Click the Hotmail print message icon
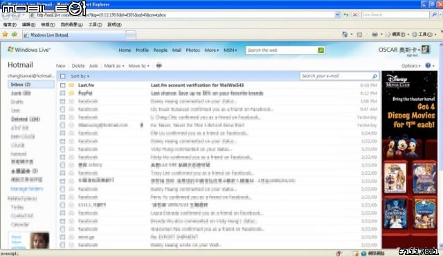Screen dimensions: 443x257 (159, 66)
